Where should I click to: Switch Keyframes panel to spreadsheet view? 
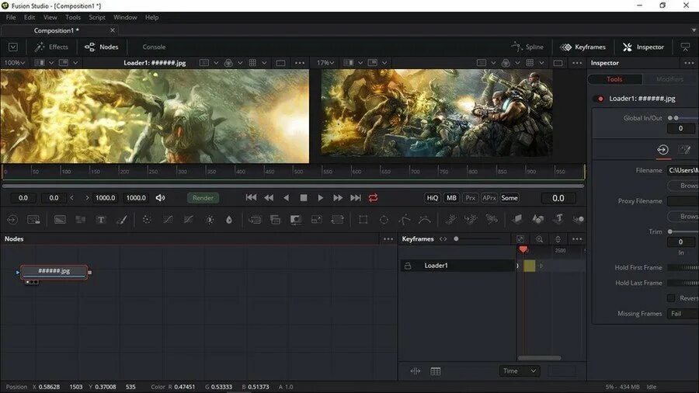click(x=436, y=371)
